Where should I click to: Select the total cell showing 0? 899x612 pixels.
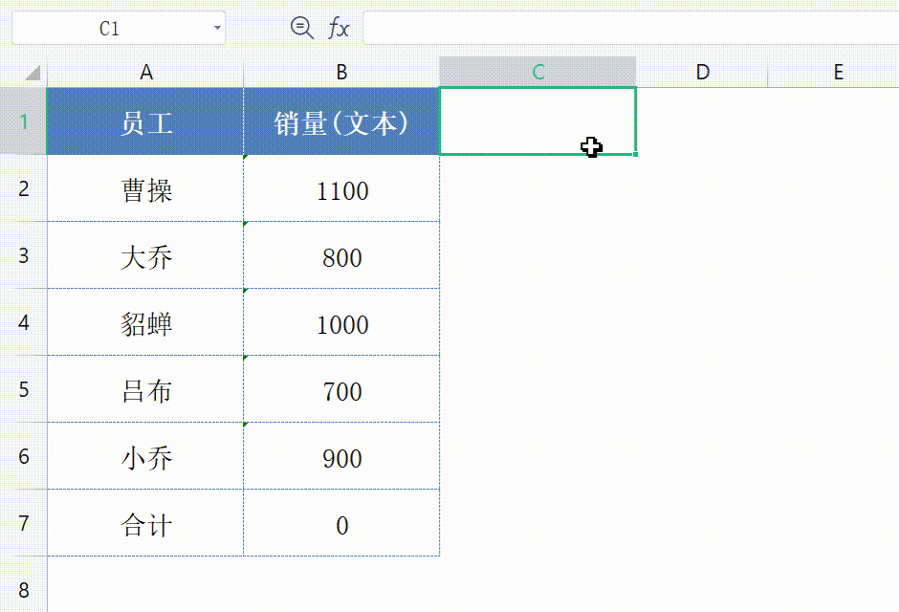click(x=341, y=523)
